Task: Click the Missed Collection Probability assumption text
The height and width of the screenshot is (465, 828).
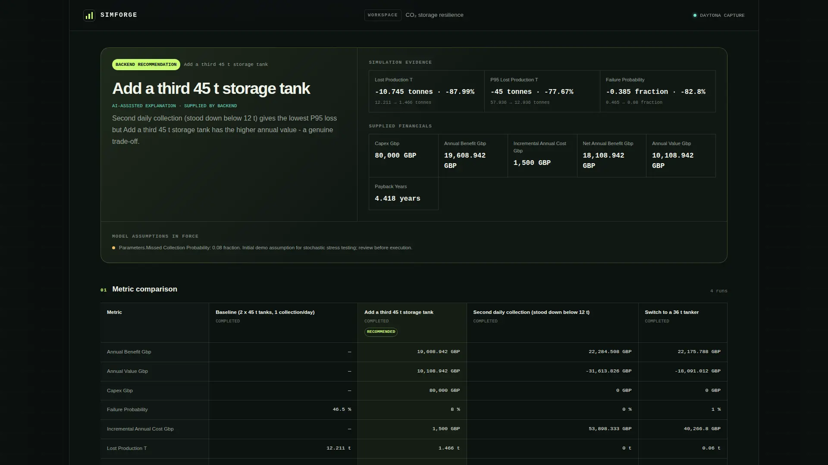Action: tap(265, 248)
